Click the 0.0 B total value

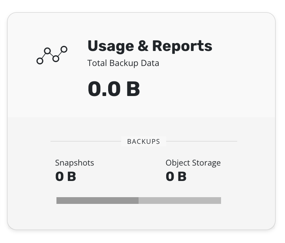coord(114,89)
